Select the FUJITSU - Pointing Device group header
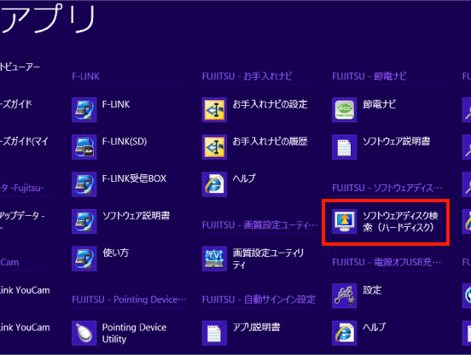The image size is (471, 355). 129,300
